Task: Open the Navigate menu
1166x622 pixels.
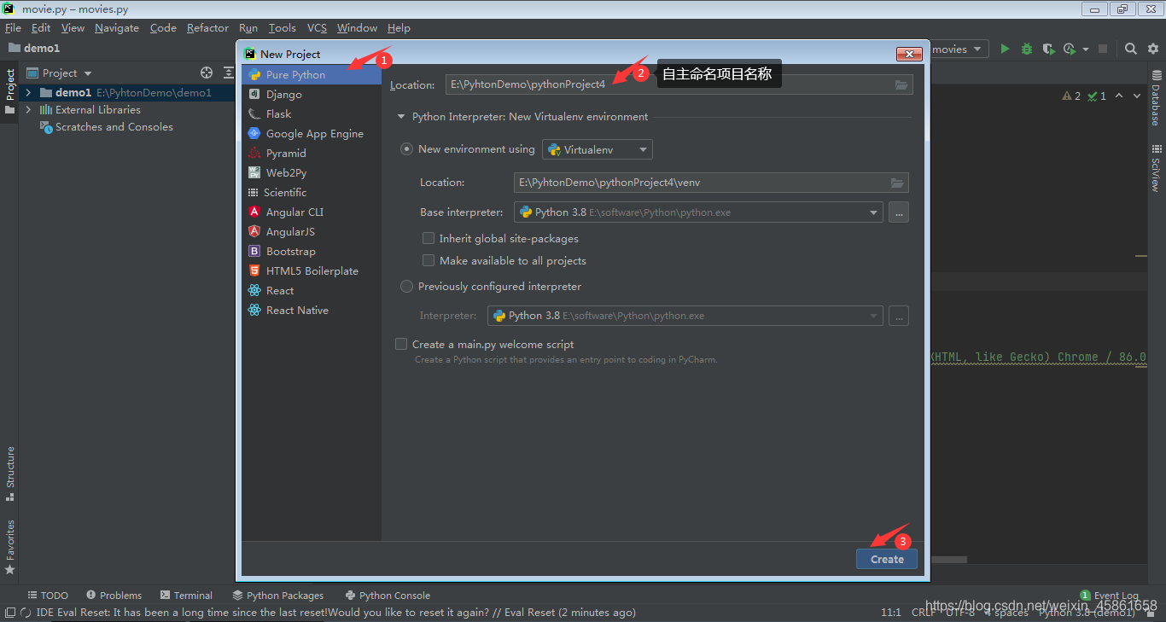Action: pos(117,28)
